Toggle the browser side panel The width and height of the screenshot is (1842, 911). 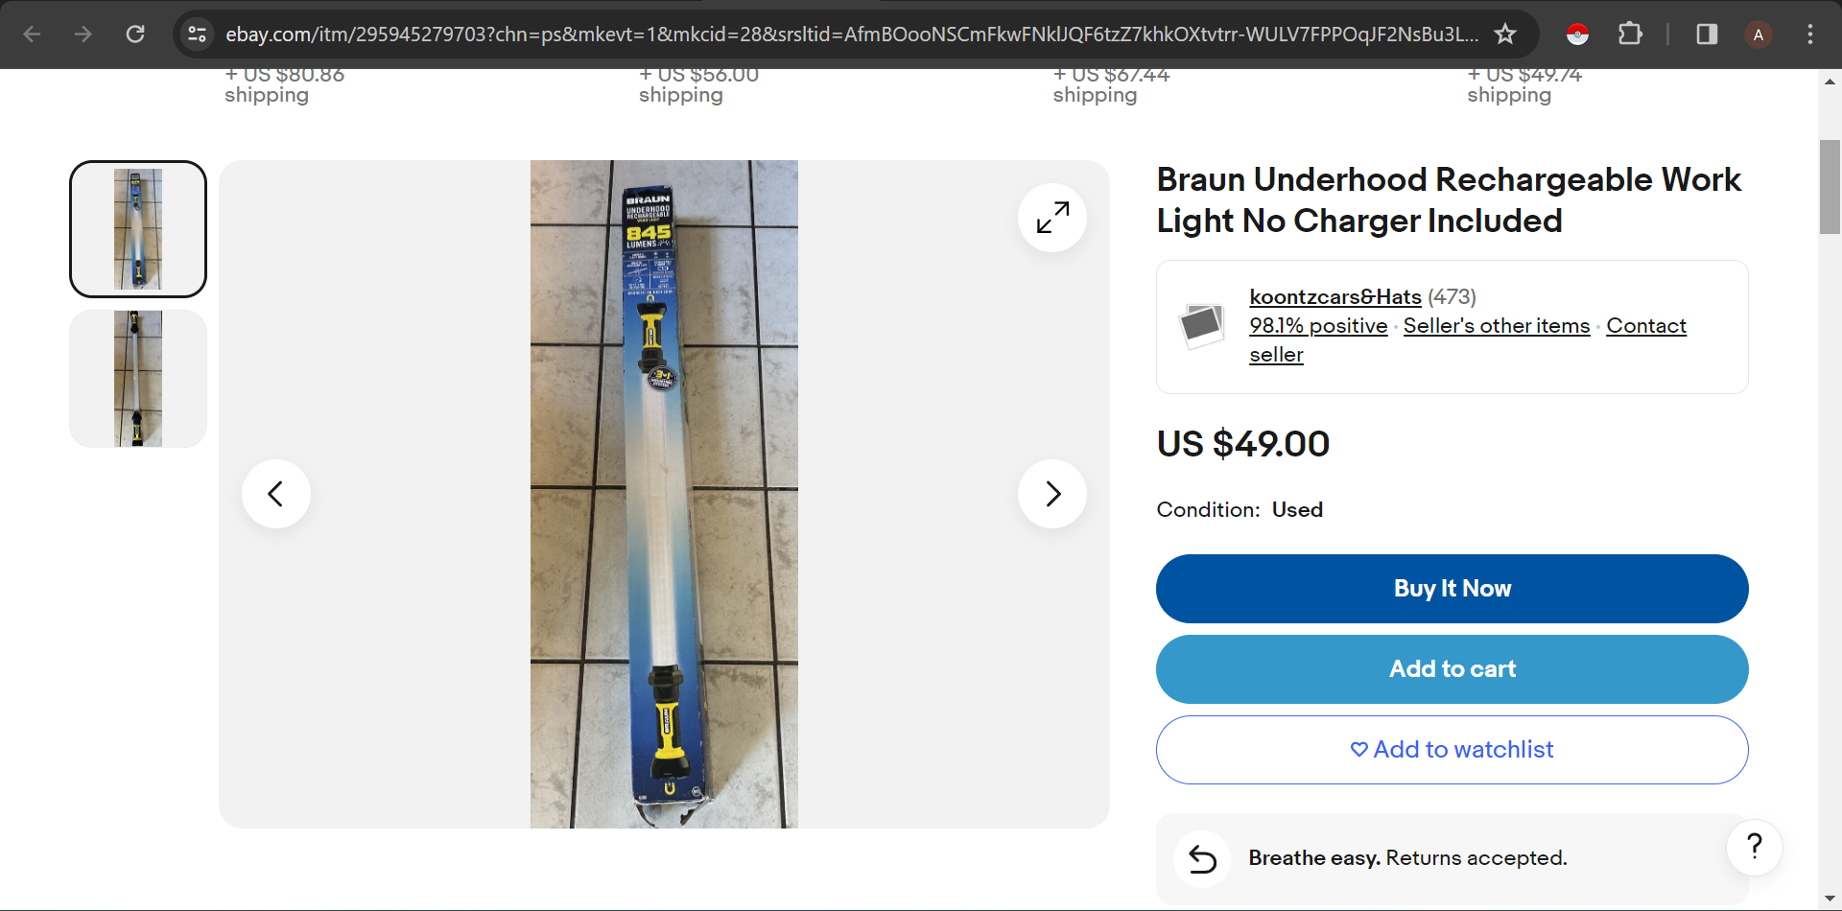click(1707, 35)
